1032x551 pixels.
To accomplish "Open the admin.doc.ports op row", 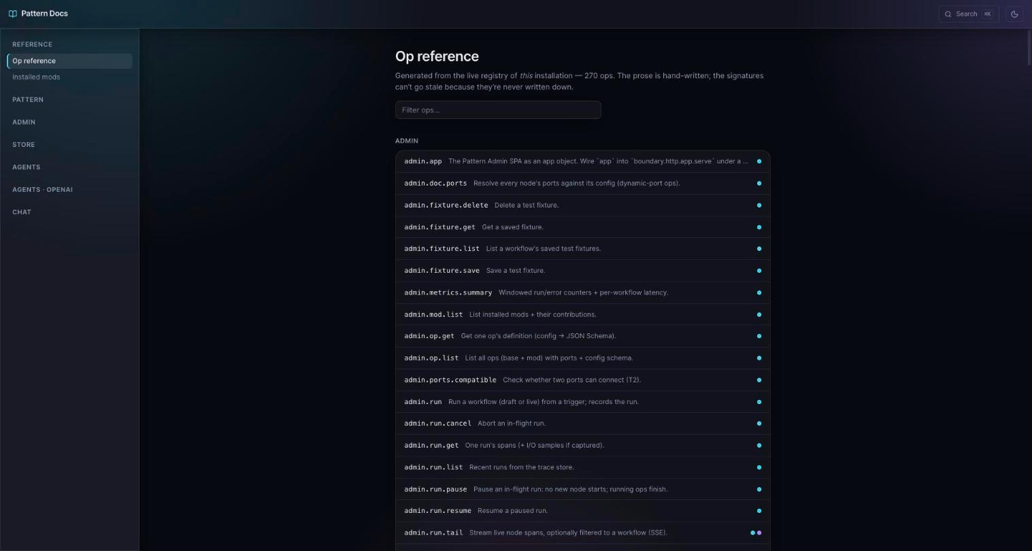I will pyautogui.click(x=583, y=183).
